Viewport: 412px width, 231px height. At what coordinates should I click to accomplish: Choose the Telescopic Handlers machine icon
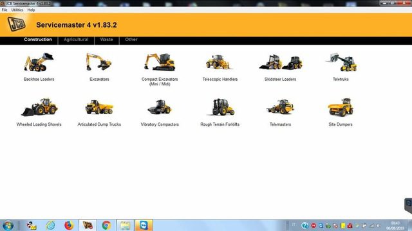point(220,62)
